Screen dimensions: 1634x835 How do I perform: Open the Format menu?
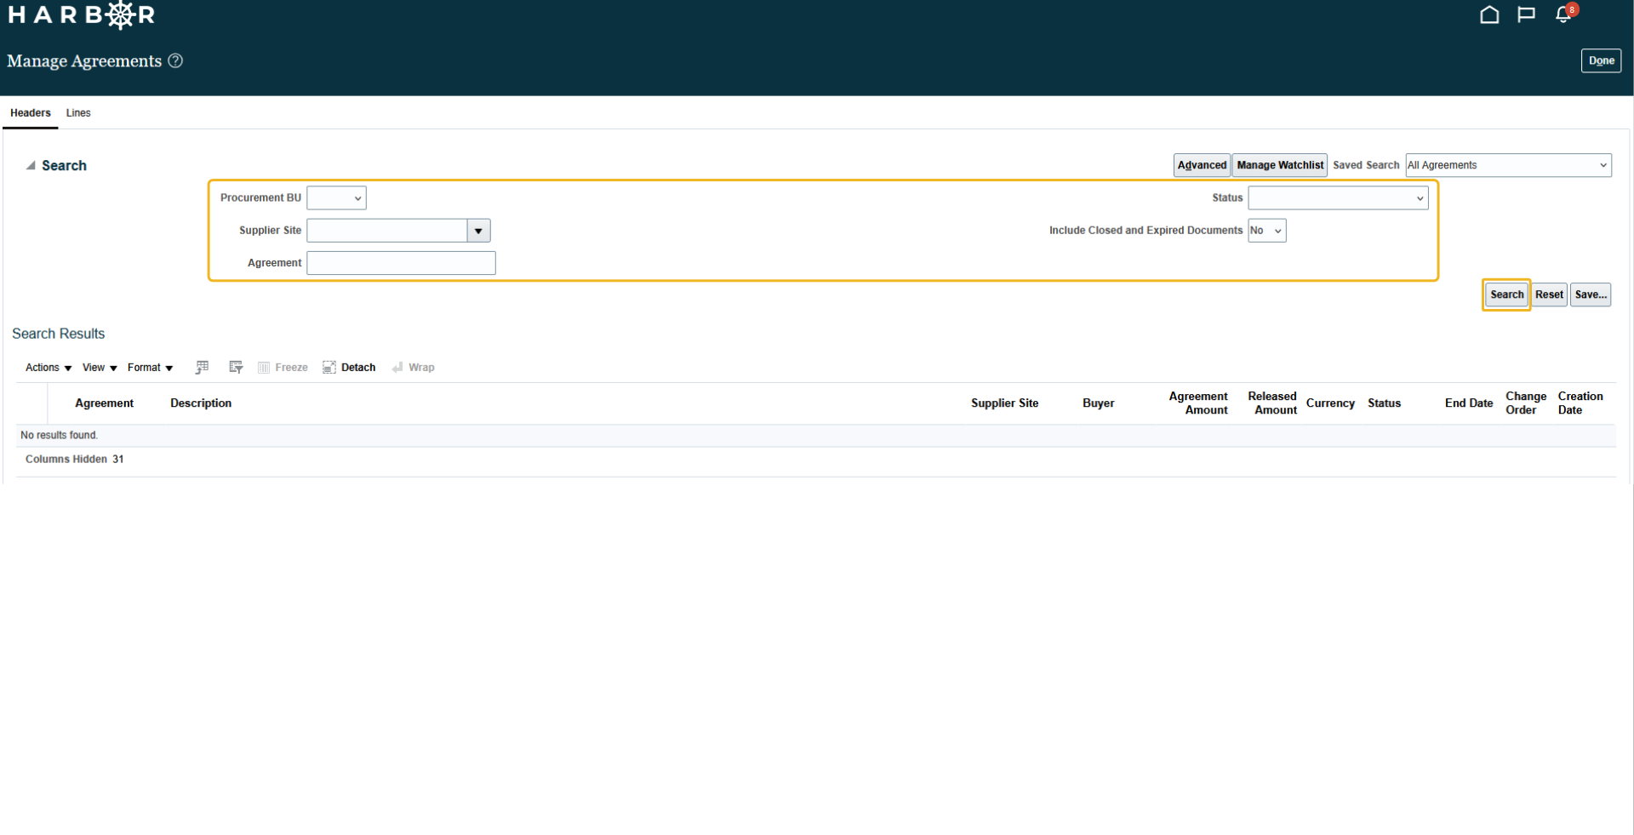point(151,368)
